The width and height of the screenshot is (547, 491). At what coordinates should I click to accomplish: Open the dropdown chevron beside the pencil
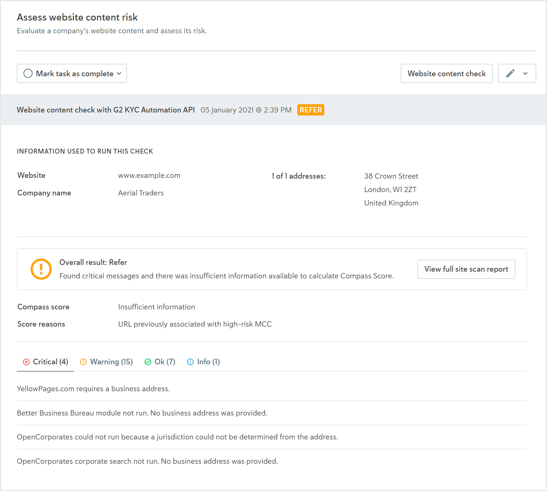click(x=525, y=74)
